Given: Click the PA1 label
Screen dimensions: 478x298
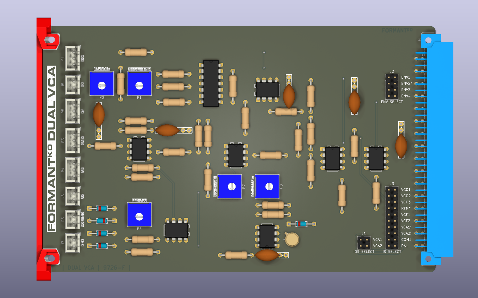Looking at the screenshot, I should pos(405,246).
